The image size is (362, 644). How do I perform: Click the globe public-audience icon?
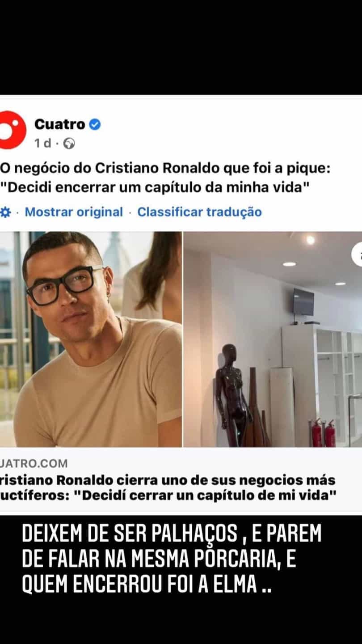click(69, 144)
